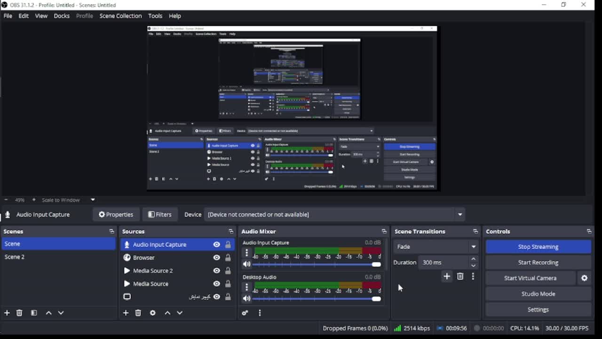Add a new source with plus icon
Image resolution: width=602 pixels, height=339 pixels.
[x=126, y=313]
